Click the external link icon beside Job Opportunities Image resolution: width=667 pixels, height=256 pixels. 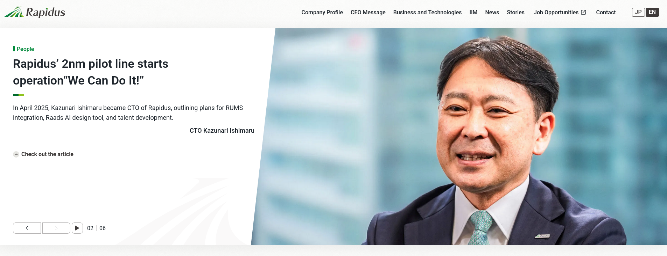pos(583,12)
